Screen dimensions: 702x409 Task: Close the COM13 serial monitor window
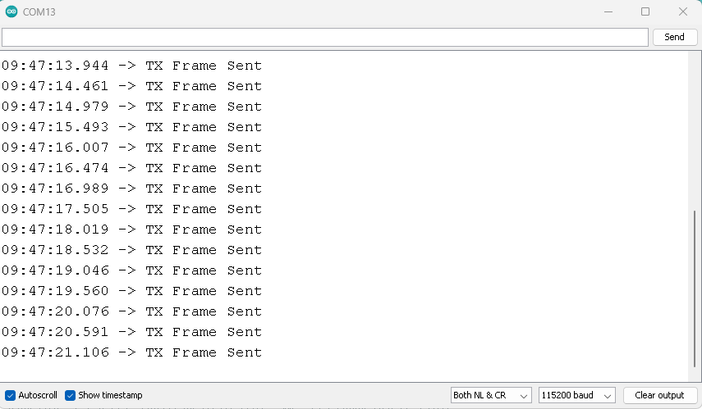pos(682,11)
